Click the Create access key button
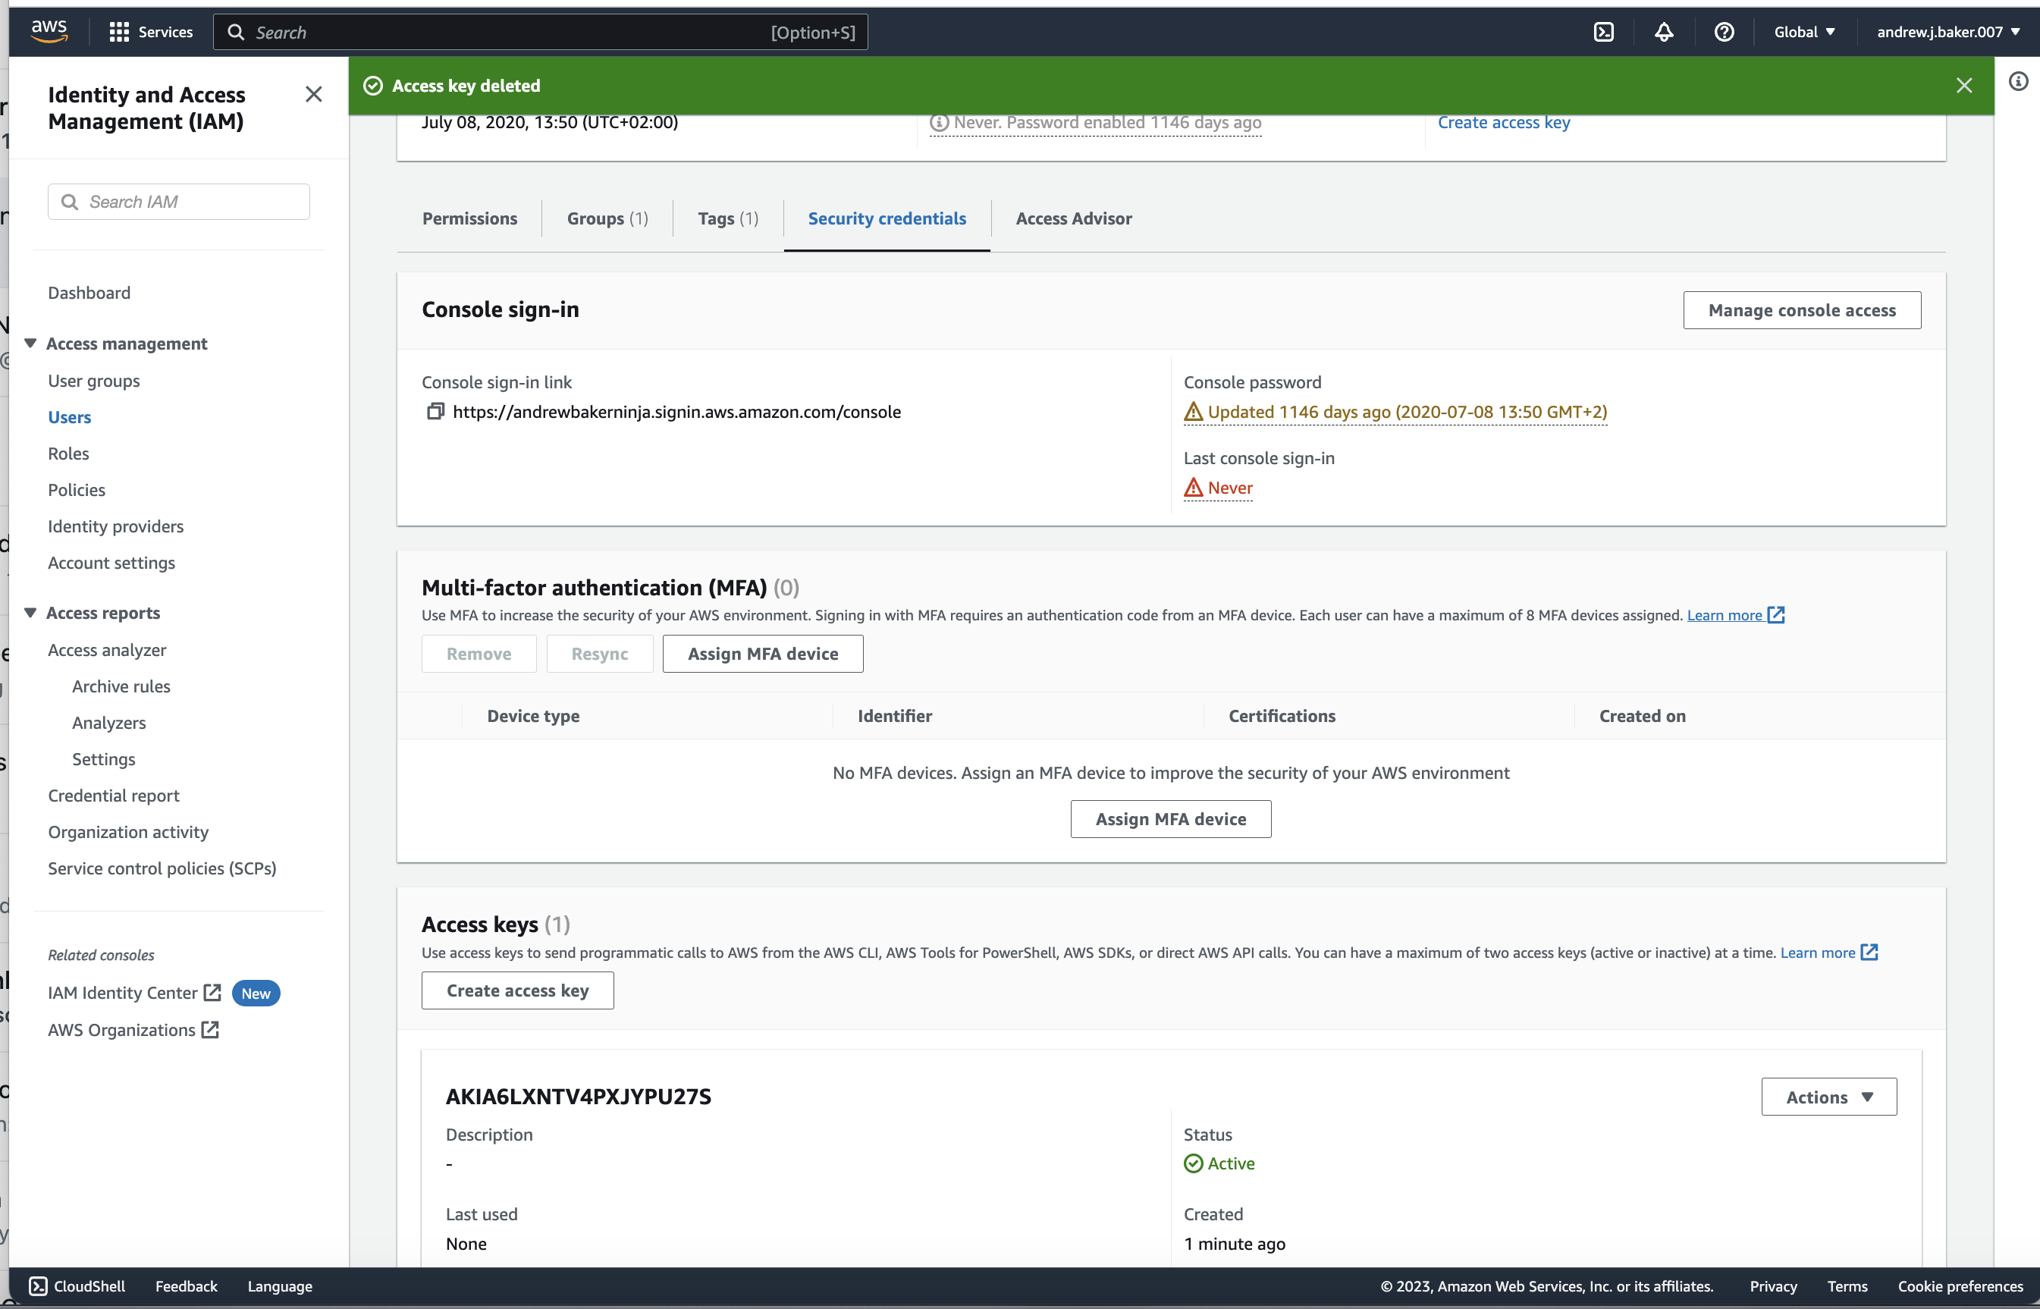 516,990
